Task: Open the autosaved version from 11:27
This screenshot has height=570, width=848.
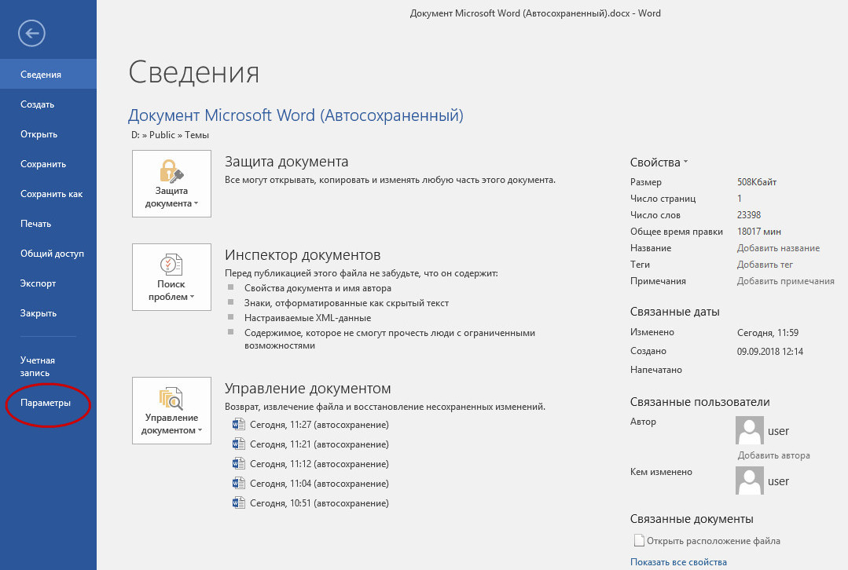Action: (319, 425)
